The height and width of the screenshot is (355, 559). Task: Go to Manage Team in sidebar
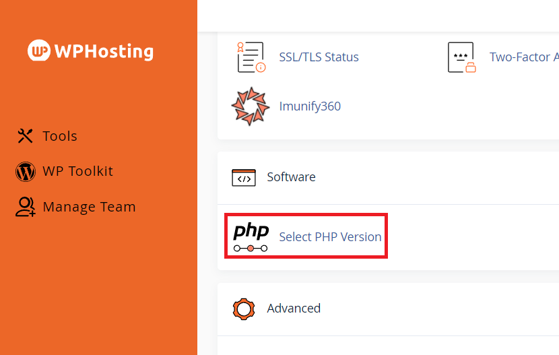tap(89, 207)
